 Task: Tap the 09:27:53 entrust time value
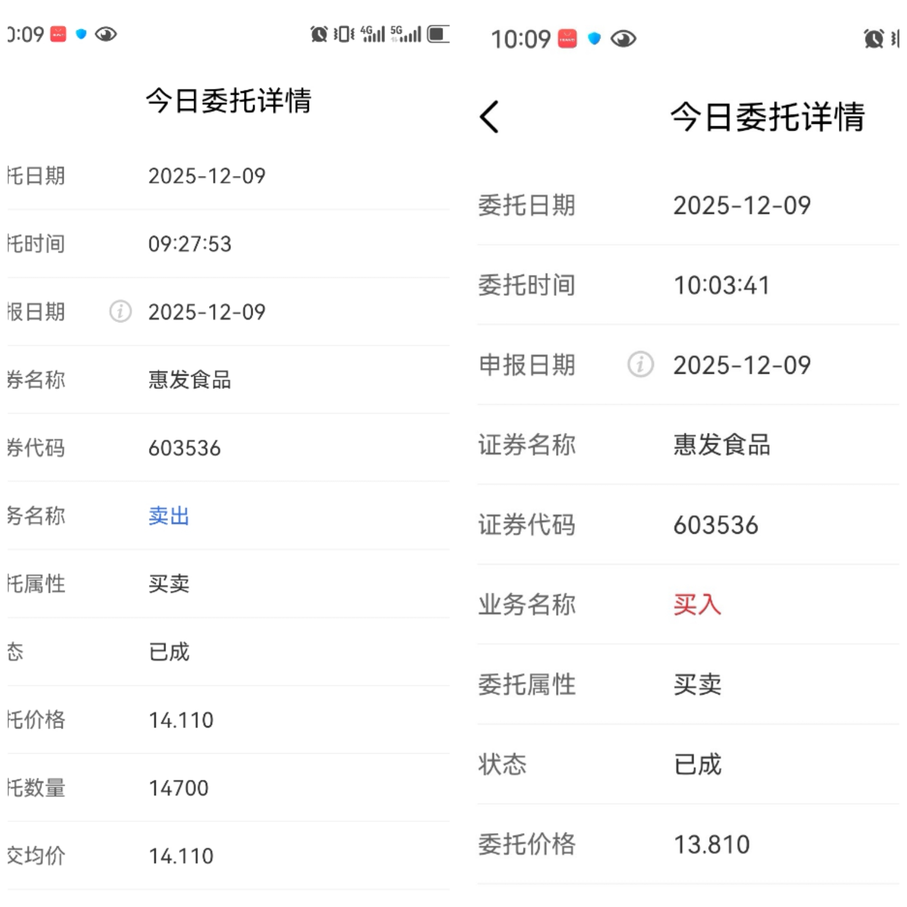coord(190,244)
